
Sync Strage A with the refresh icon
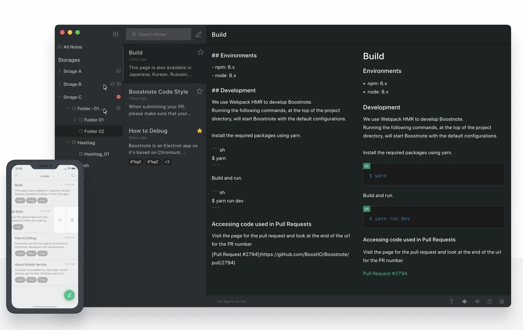118,71
